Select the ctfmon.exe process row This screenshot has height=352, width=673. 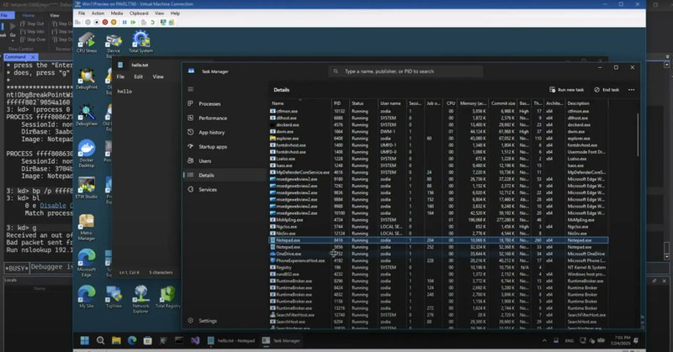438,111
